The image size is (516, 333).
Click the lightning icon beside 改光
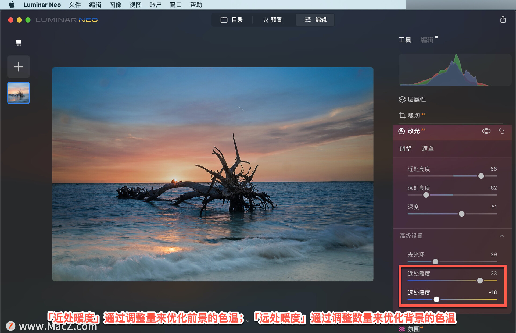[x=402, y=131]
